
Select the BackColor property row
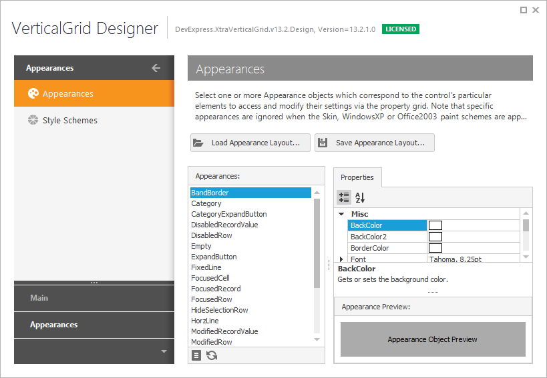pos(433,225)
